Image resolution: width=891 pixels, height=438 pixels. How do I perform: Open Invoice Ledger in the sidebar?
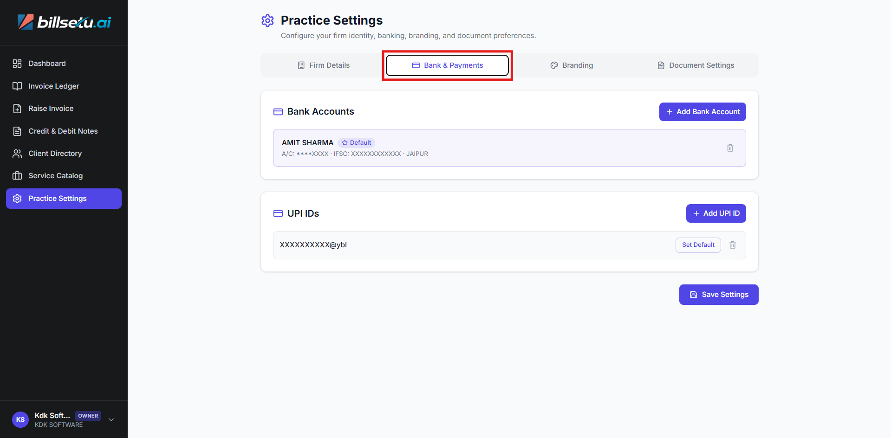tap(53, 86)
